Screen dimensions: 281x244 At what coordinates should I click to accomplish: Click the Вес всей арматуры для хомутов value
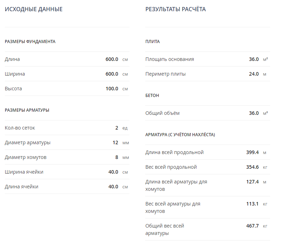252,204
